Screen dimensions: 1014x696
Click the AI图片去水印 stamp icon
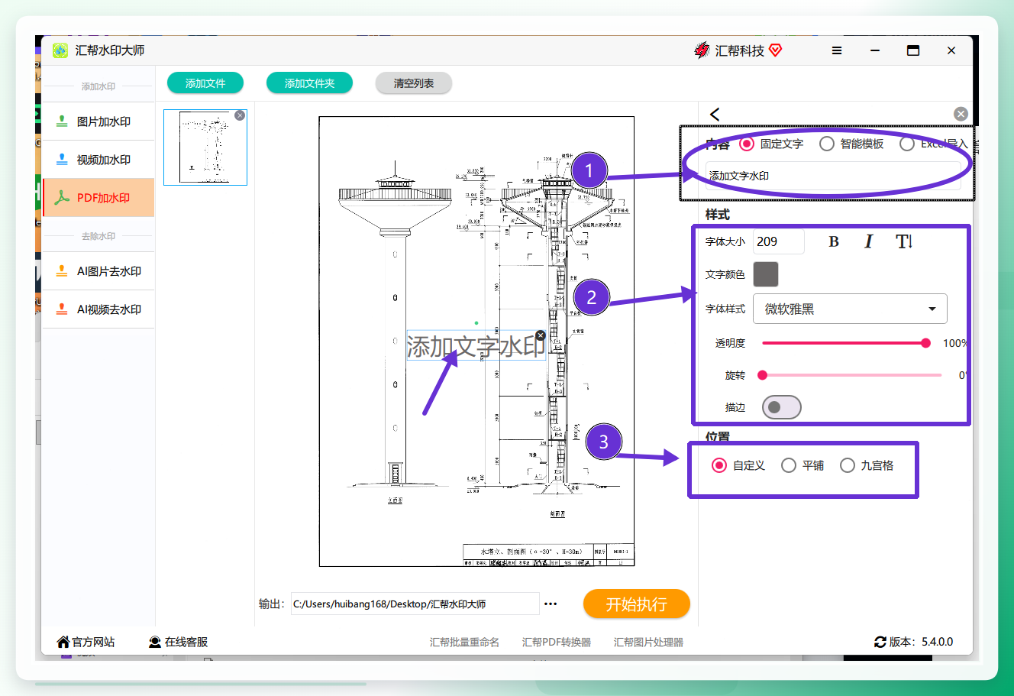click(62, 271)
